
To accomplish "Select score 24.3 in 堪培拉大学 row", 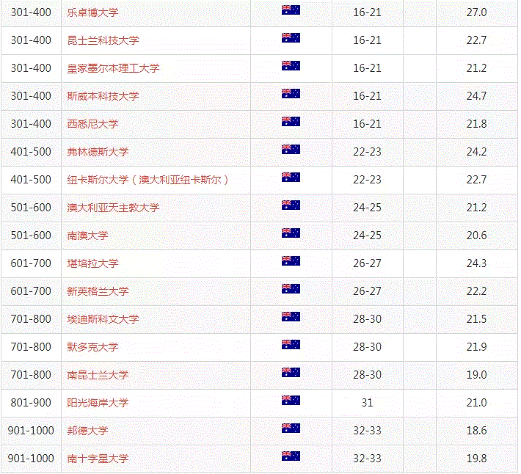I will [x=476, y=263].
